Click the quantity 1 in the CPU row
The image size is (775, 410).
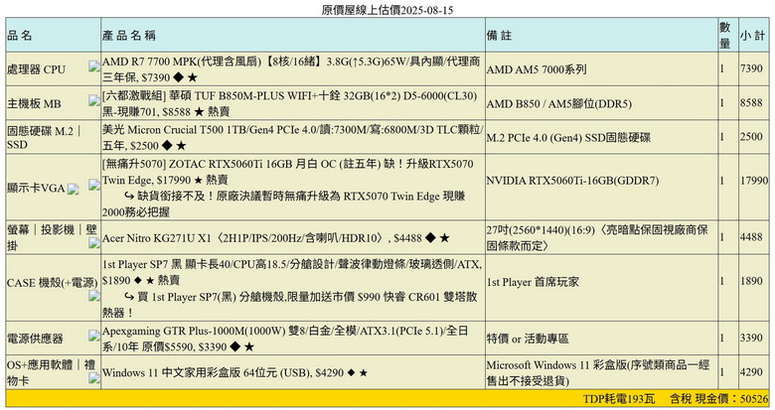(721, 68)
